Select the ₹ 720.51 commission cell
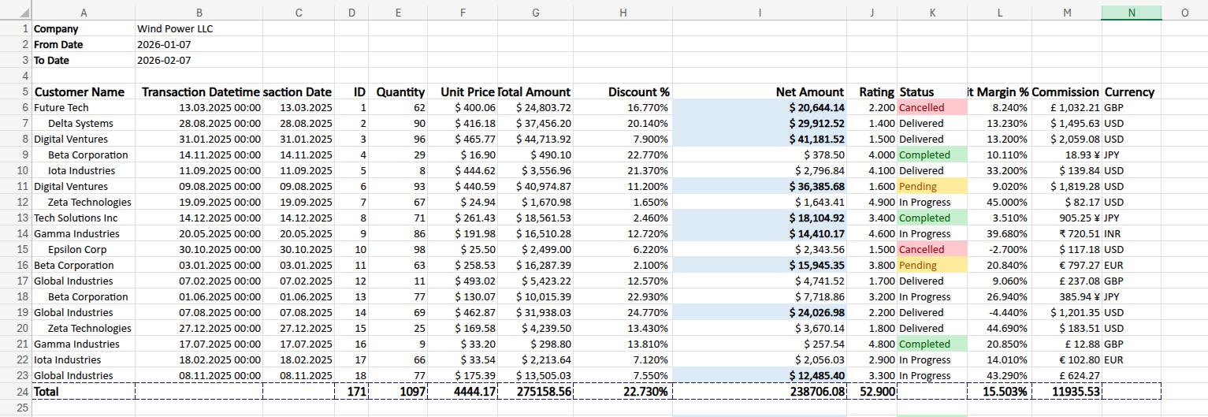This screenshot has width=1208, height=417. (x=1066, y=234)
